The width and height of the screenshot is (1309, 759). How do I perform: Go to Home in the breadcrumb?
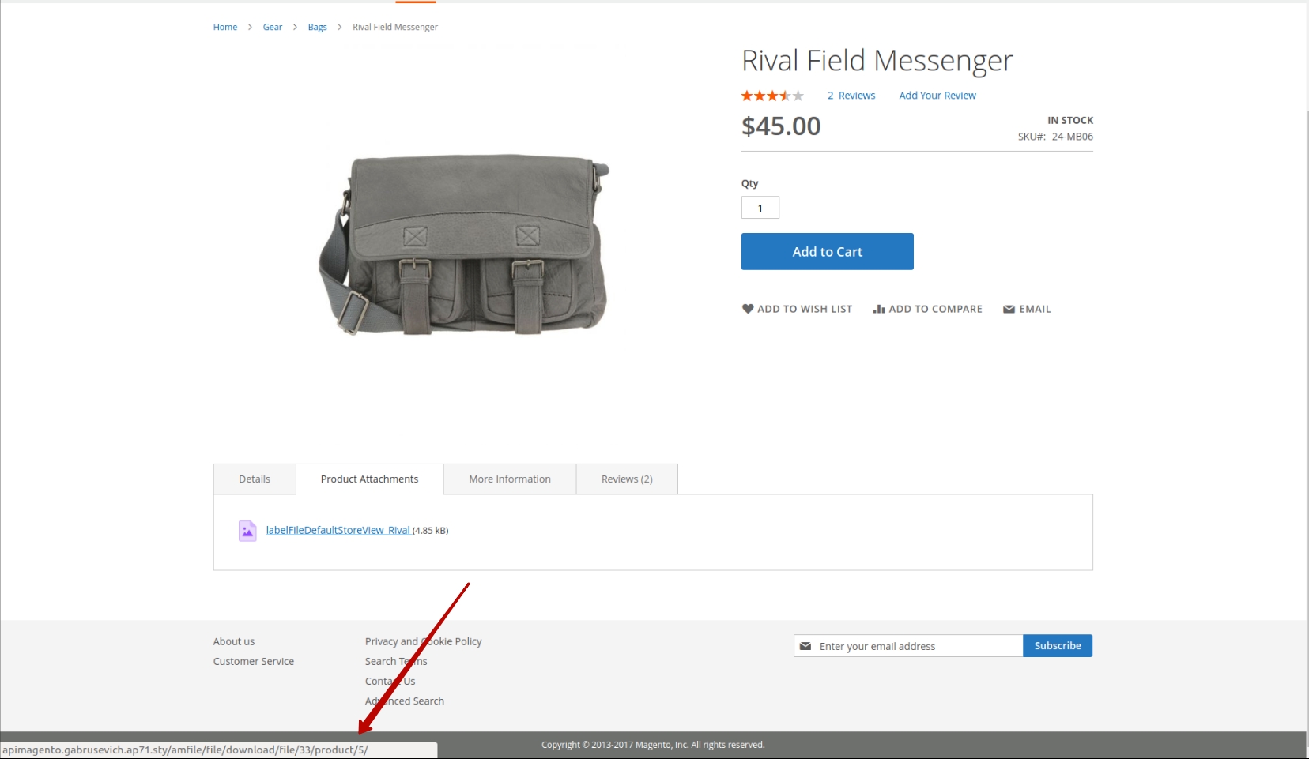(225, 27)
